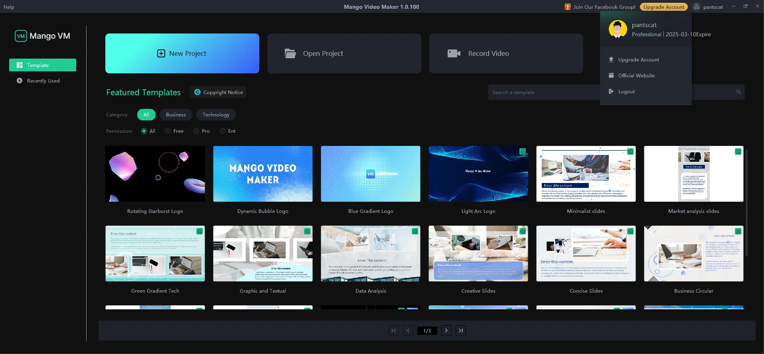
Task: Open the Help menu
Action: pos(9,7)
